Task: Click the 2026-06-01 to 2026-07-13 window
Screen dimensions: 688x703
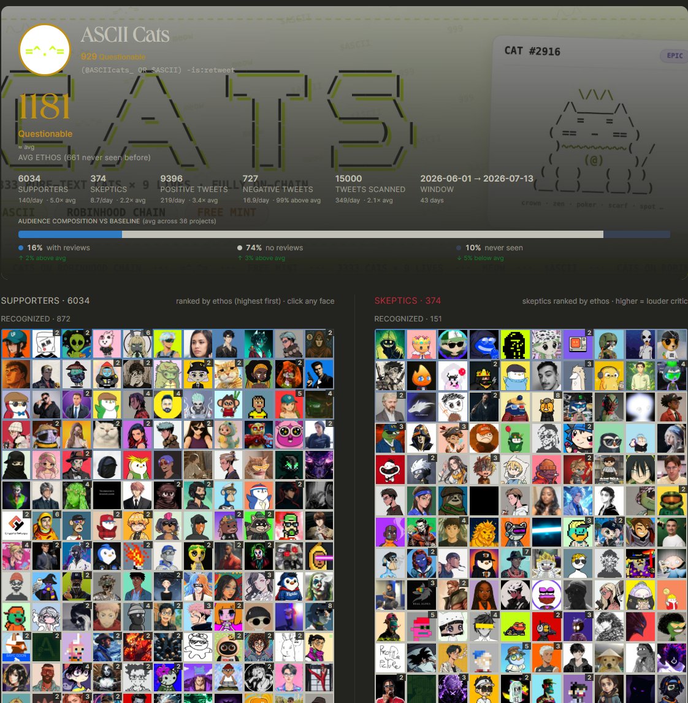Action: click(x=476, y=189)
